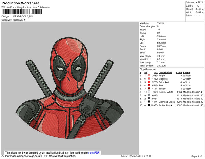
Task: Click the Madeira code 1004
Action: pyautogui.click(x=179, y=92)
